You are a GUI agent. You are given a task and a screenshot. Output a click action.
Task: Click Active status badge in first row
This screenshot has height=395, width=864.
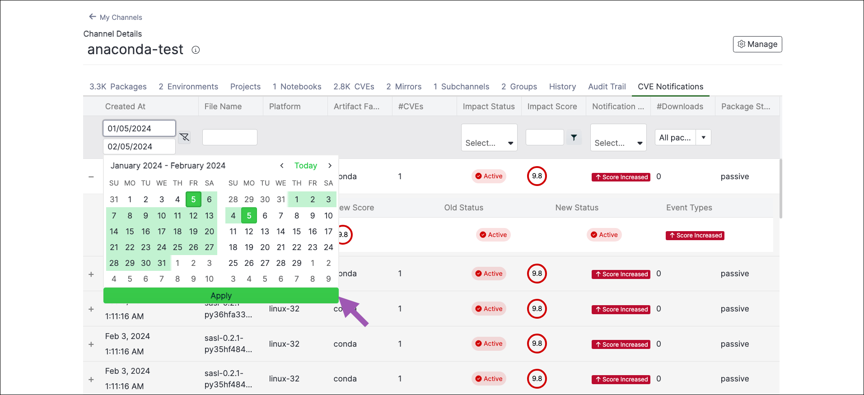(489, 176)
